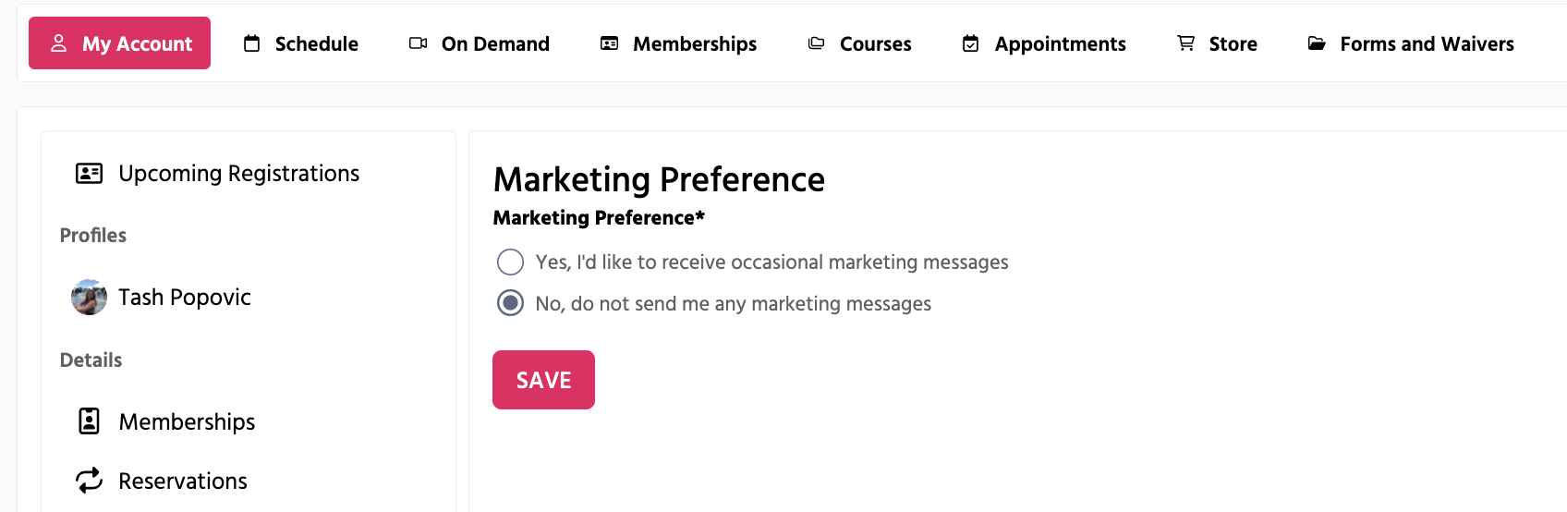The image size is (1567, 512).
Task: Click the shopping cart Store icon
Action: point(1185,43)
